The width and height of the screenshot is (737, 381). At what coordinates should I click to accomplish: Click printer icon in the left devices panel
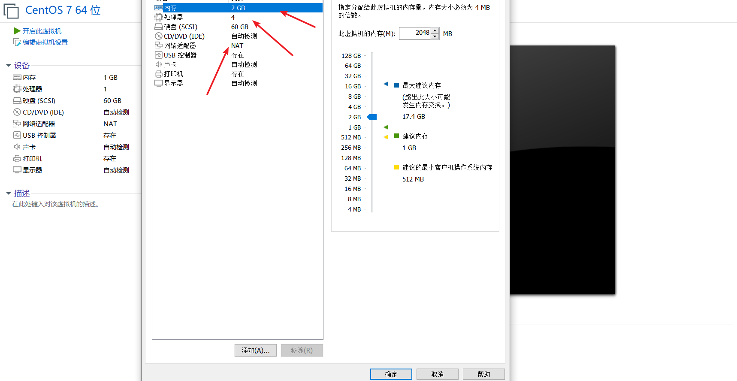(x=17, y=158)
